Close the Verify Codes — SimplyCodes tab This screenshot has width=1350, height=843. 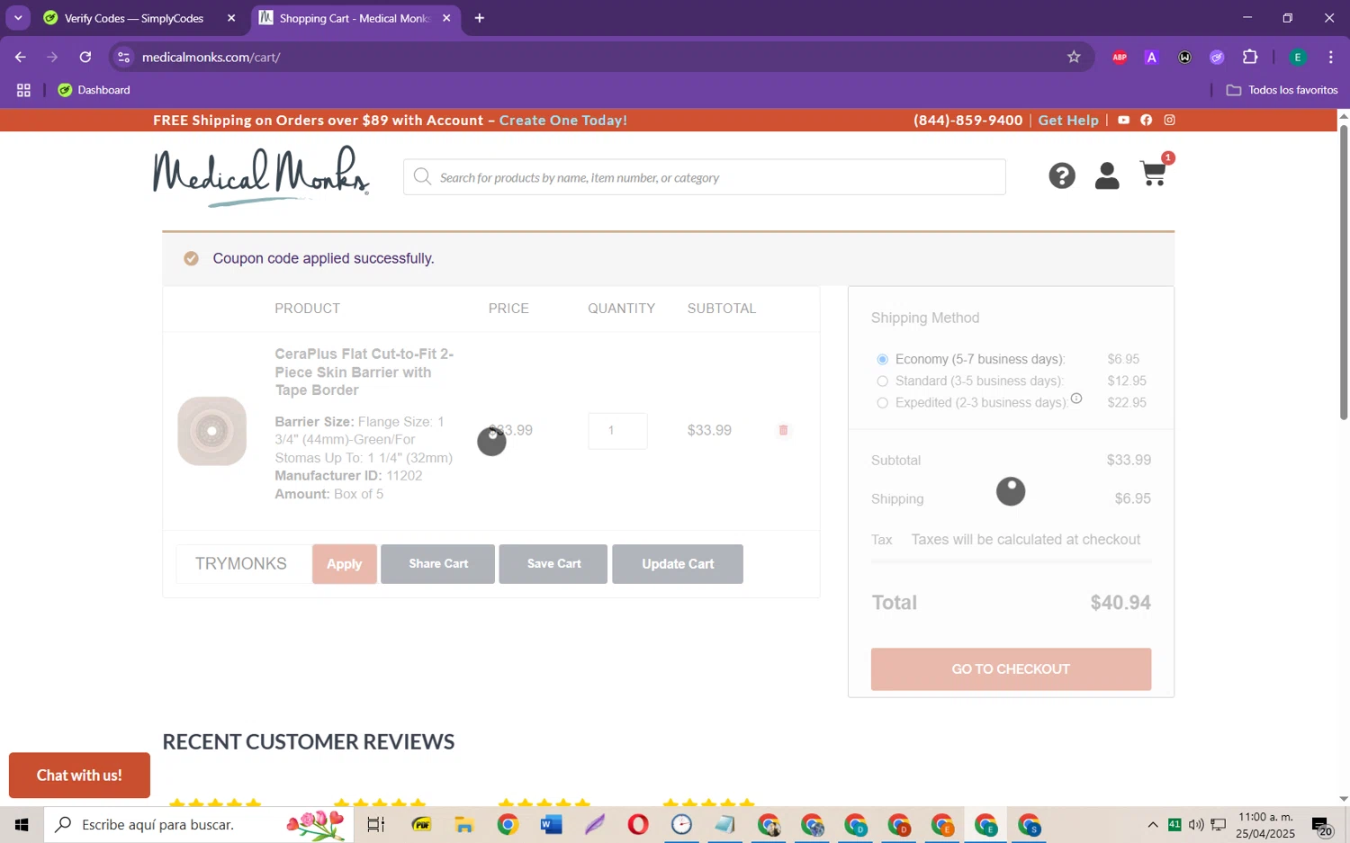231,18
